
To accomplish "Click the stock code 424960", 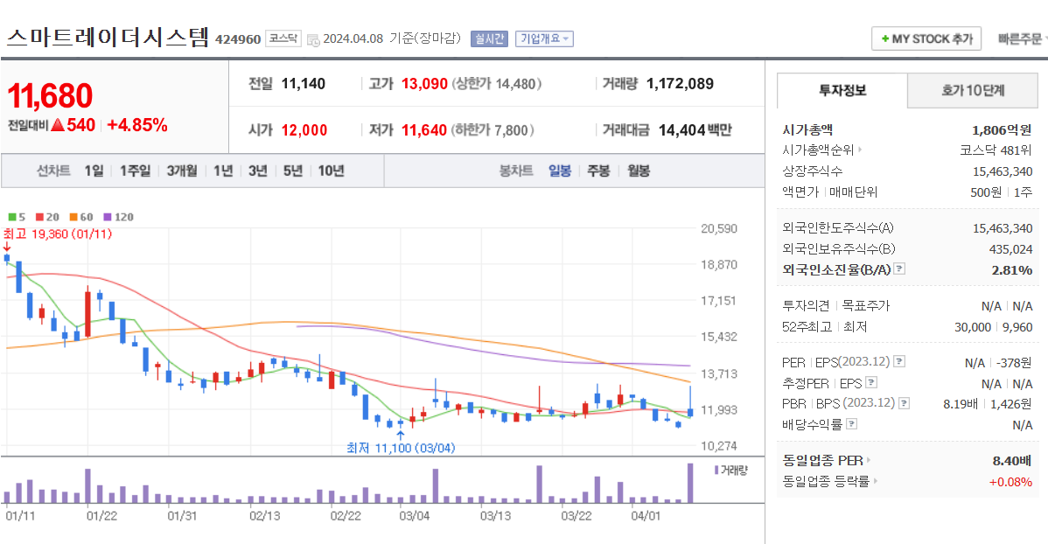I will 238,39.
